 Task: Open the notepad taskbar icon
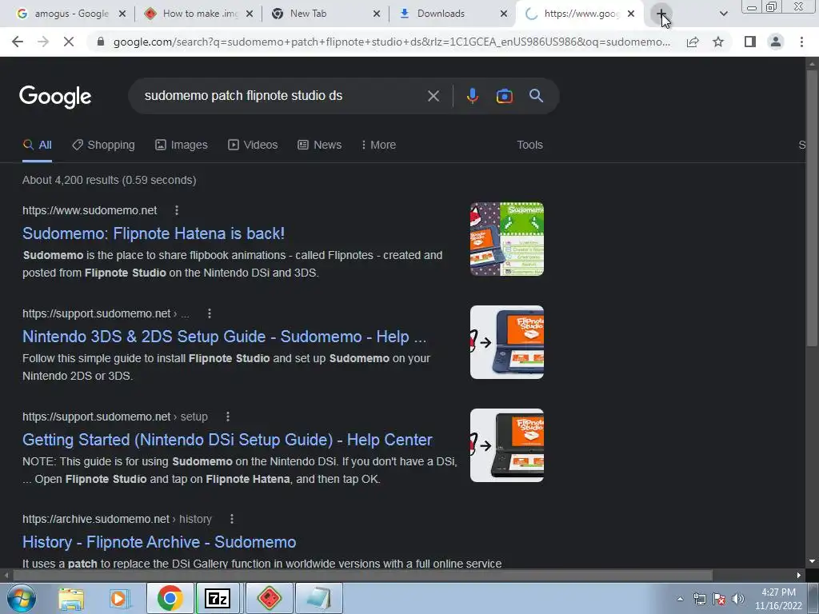point(319,598)
